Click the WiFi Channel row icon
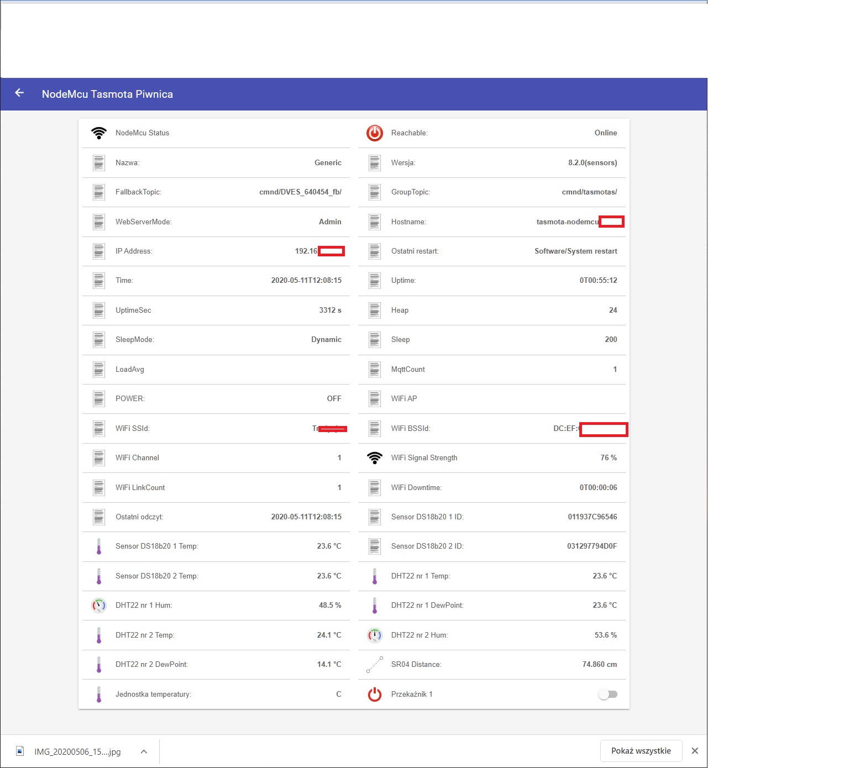Image resolution: width=849 pixels, height=768 pixels. 99,458
